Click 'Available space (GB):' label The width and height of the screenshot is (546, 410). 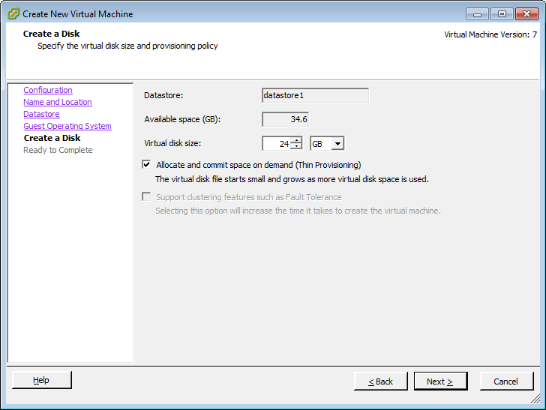click(182, 119)
